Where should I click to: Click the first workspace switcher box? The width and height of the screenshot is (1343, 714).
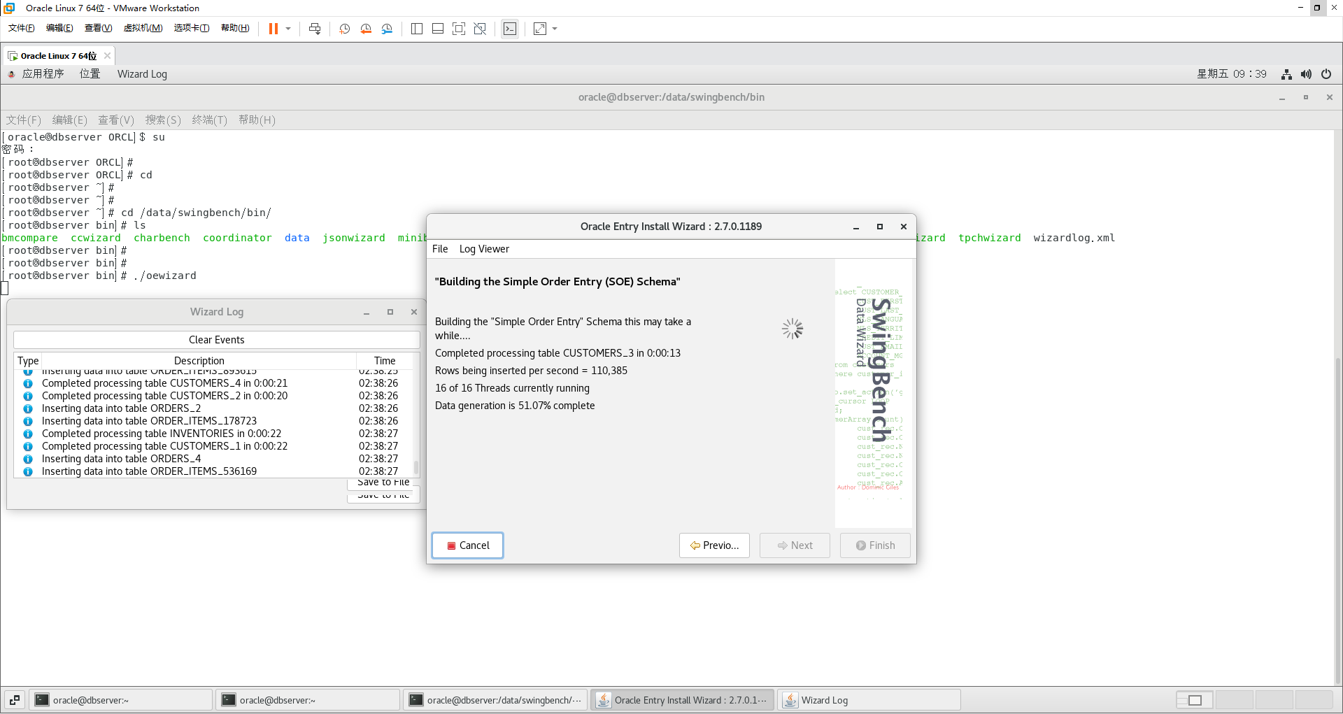tap(1195, 700)
